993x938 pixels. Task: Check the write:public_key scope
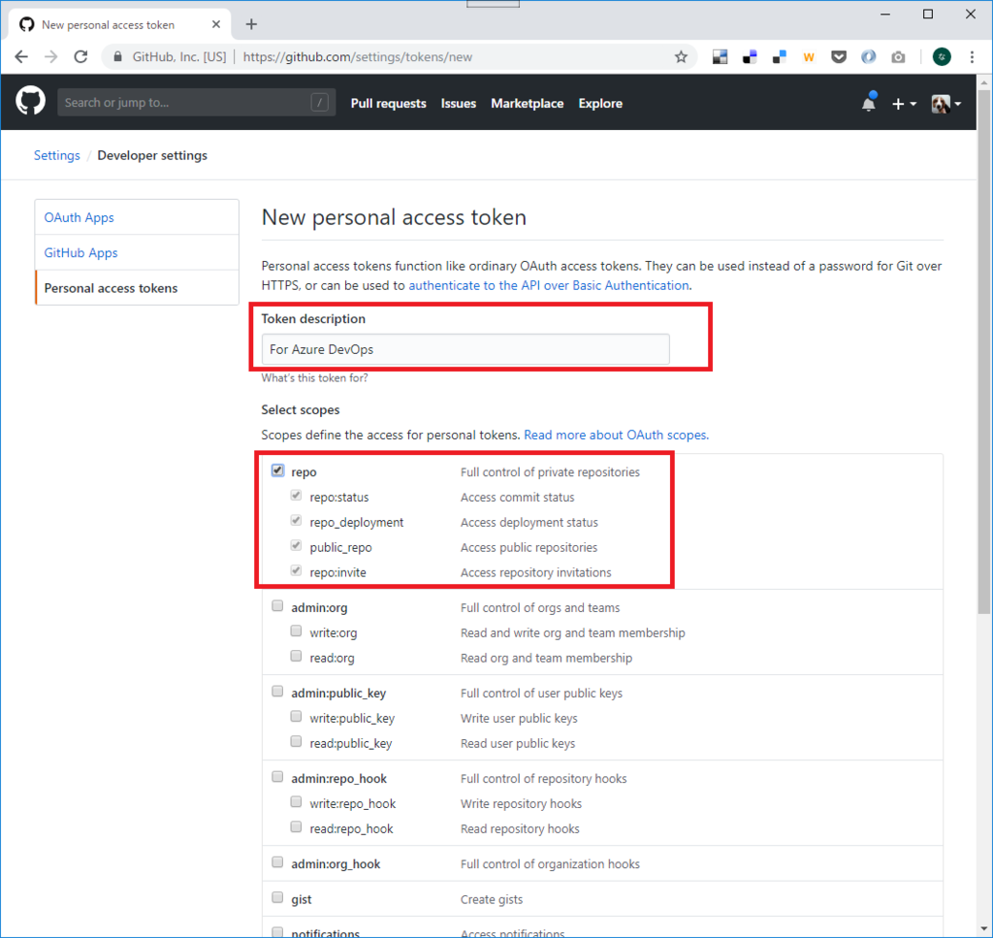[x=296, y=716]
